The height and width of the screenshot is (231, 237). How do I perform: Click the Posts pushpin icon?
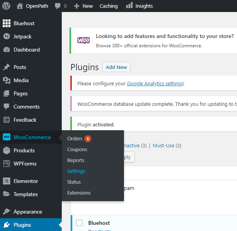7,67
